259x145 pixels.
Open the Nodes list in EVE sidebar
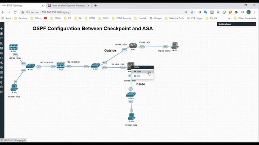pos(2,33)
